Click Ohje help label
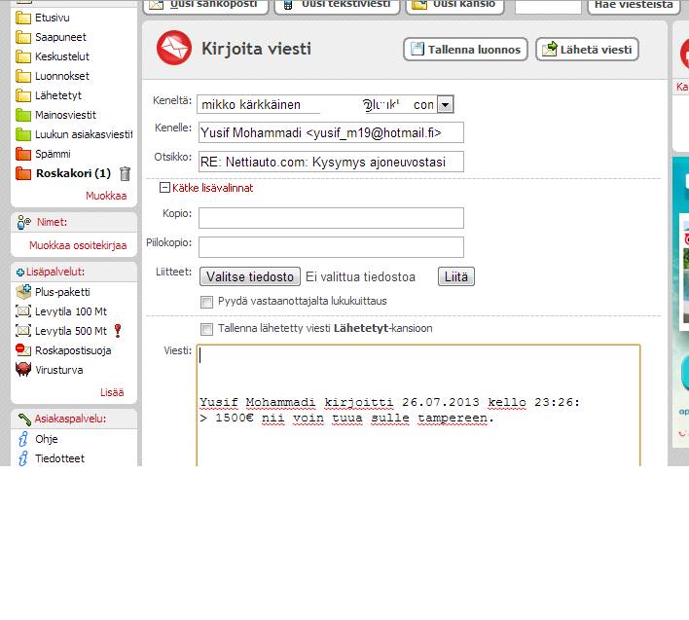This screenshot has height=620, width=689. click(47, 439)
